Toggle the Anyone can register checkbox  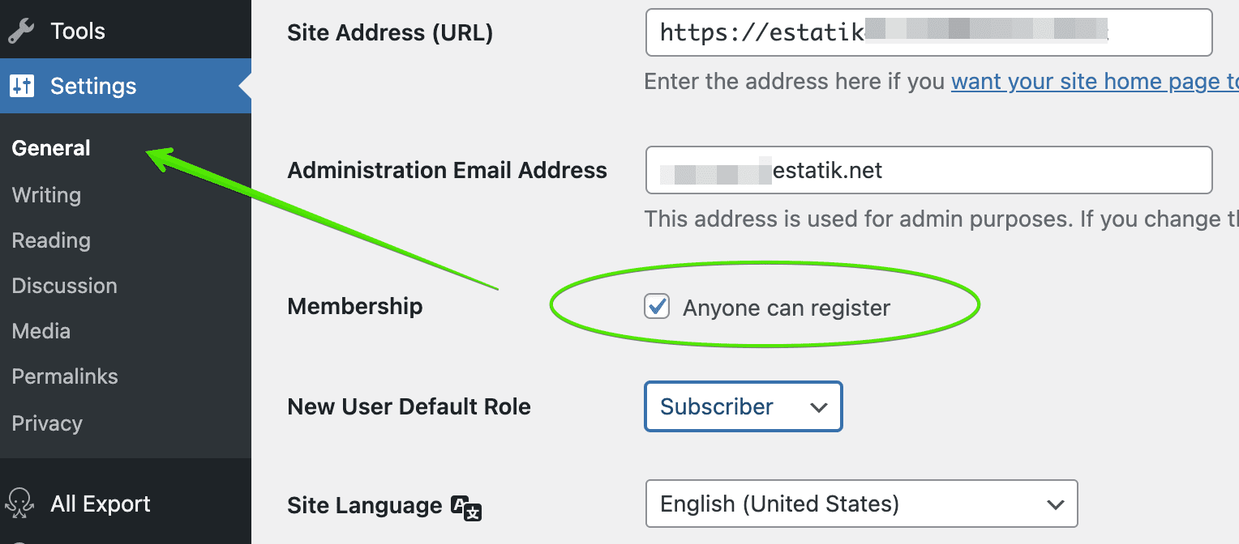657,307
